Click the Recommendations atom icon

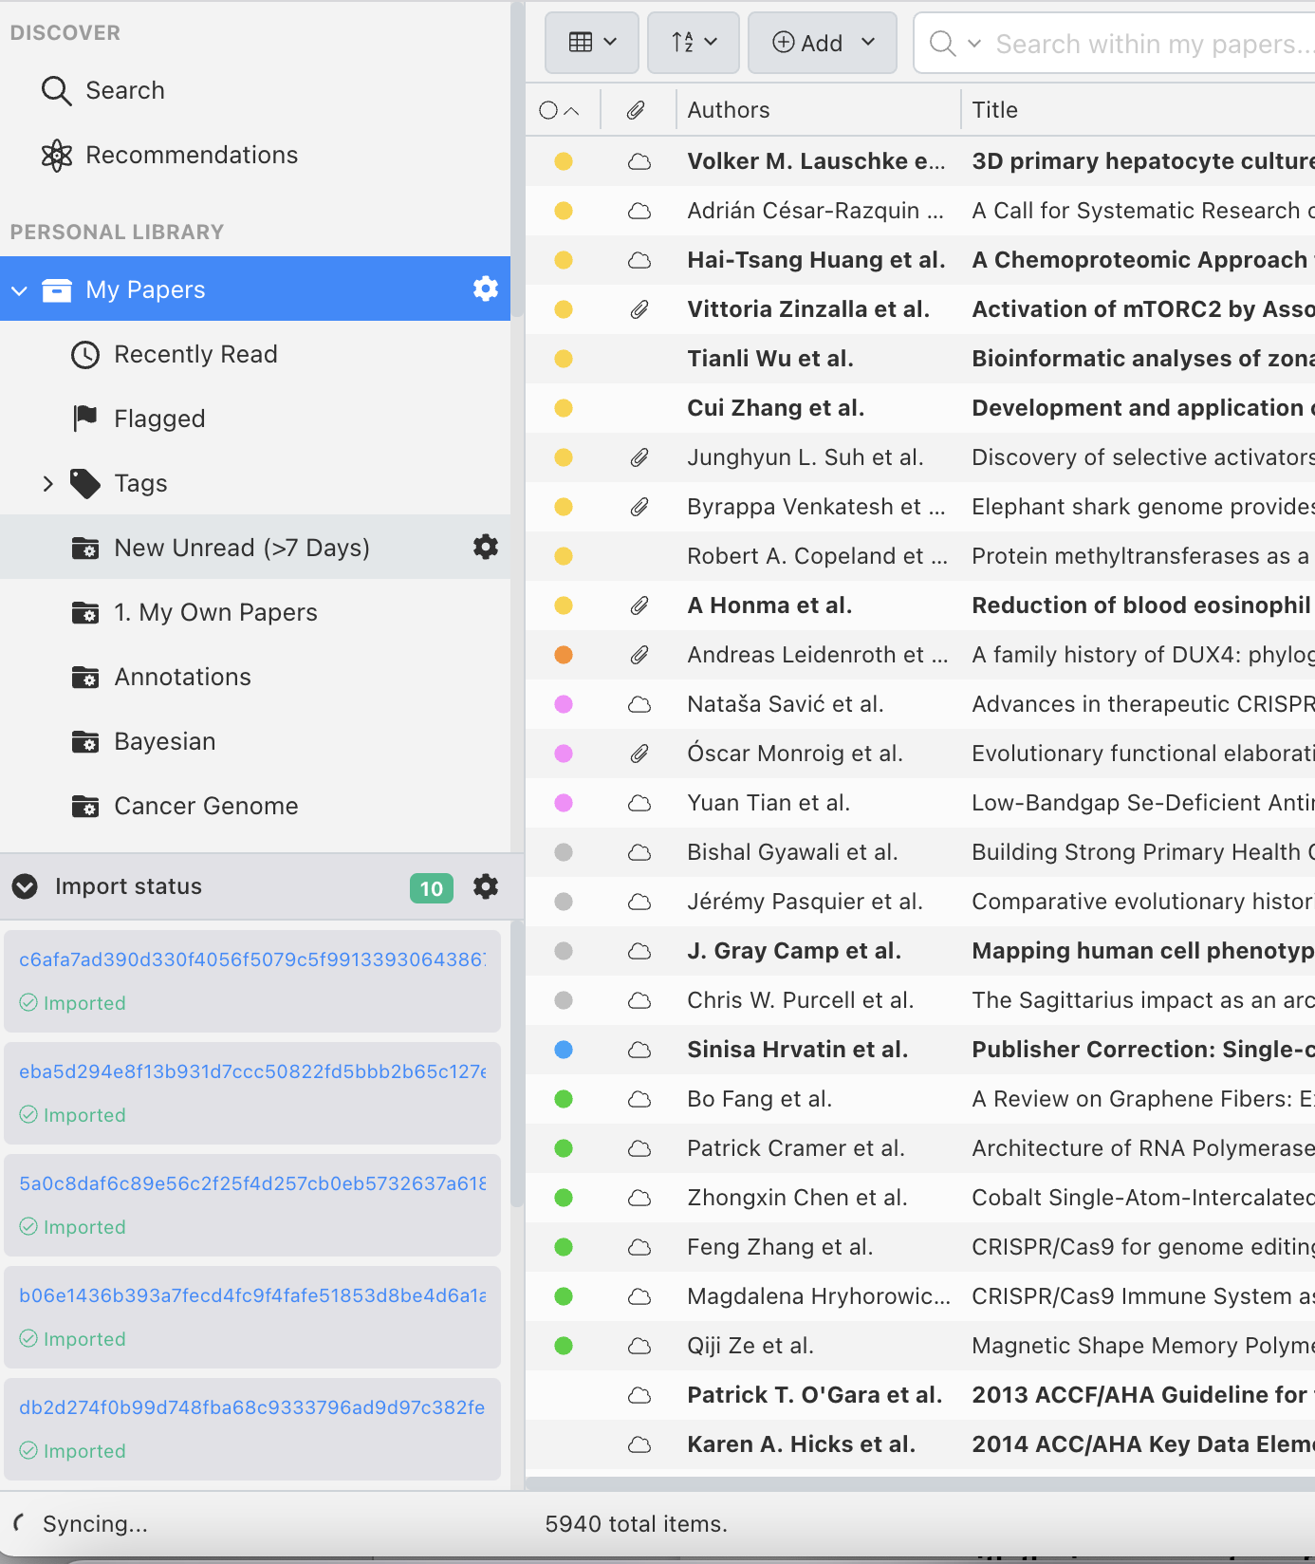coord(57,156)
